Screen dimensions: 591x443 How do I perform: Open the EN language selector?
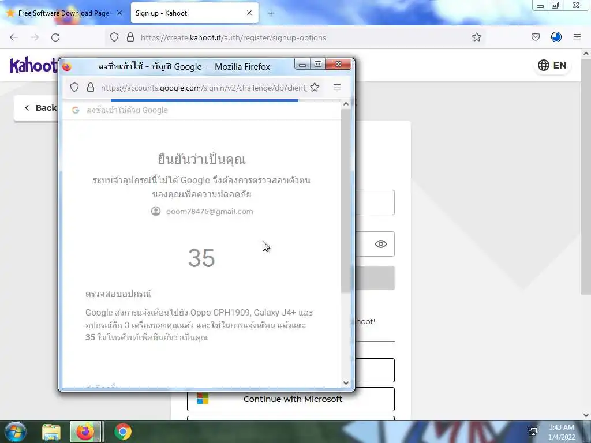point(552,65)
